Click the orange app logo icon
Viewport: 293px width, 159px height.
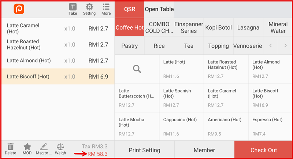19,9
